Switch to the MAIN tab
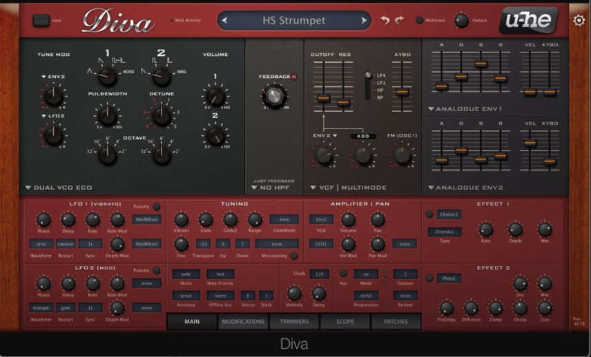Viewport: 591px width, 357px height. 192,322
